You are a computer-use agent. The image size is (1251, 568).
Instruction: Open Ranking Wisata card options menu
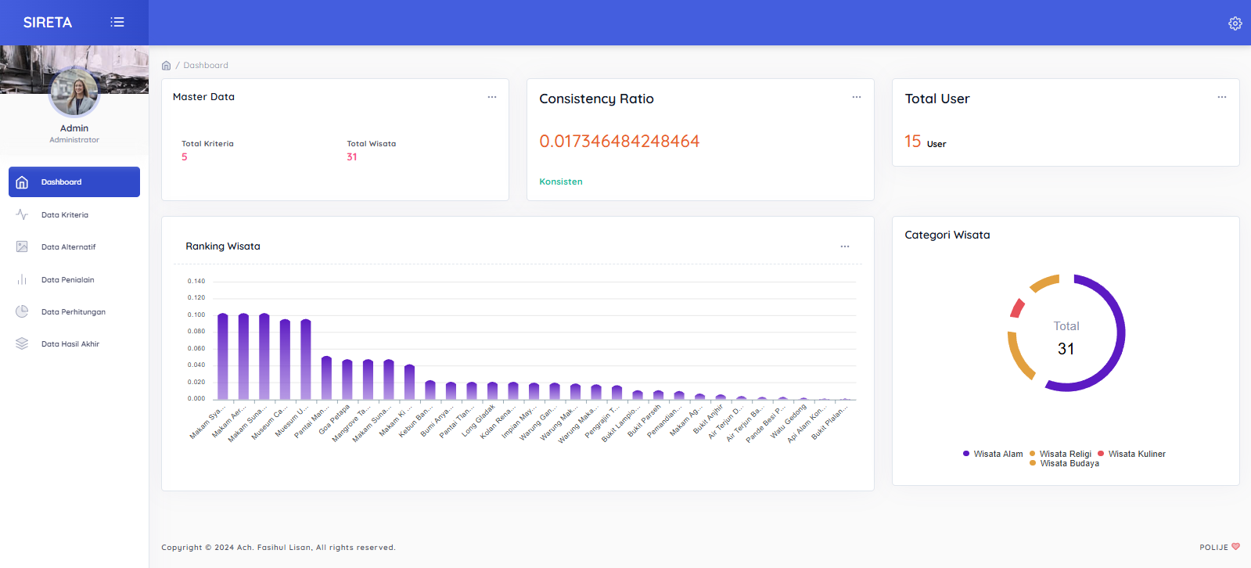coord(845,246)
